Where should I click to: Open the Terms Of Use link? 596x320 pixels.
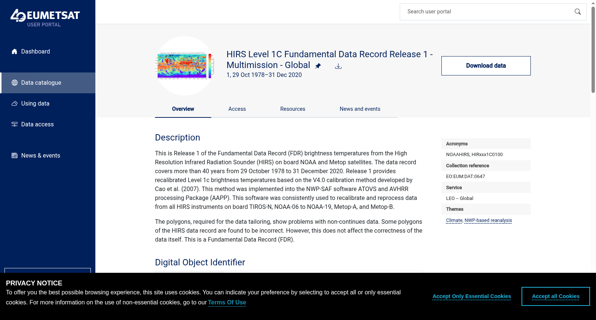(227, 303)
